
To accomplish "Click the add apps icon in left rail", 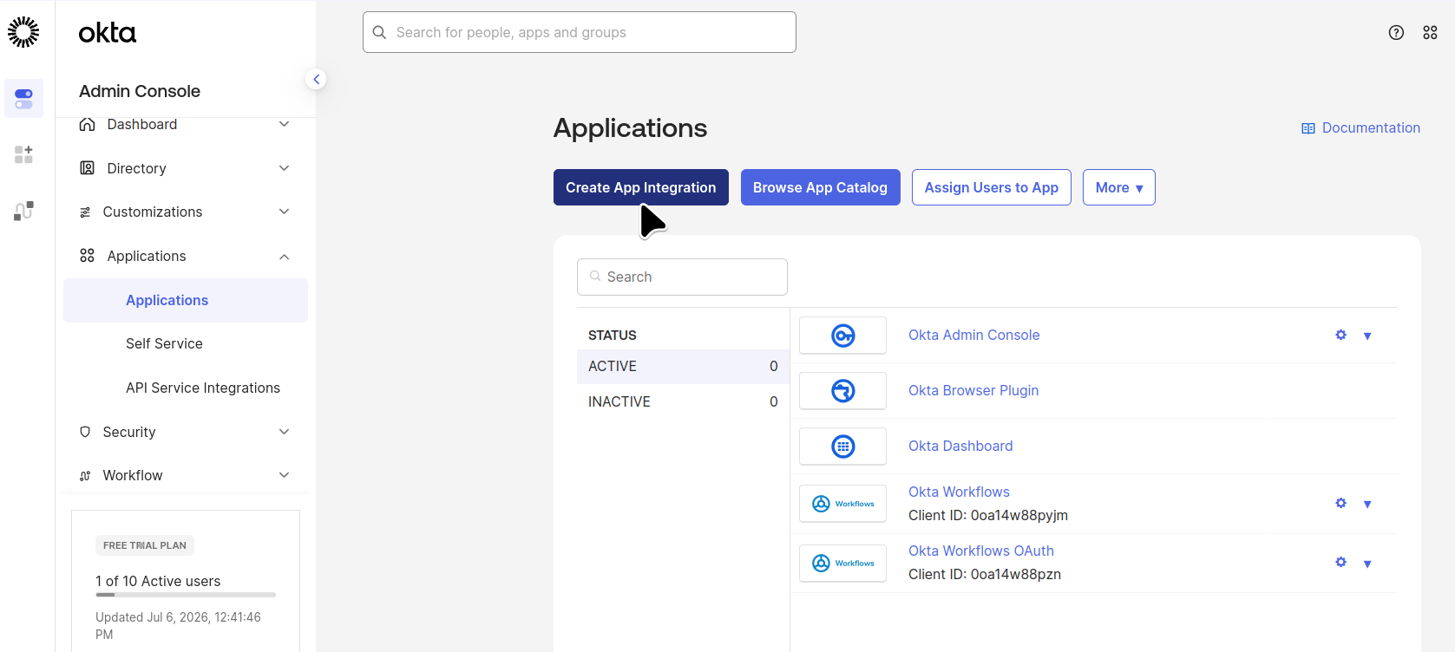I will [x=23, y=154].
